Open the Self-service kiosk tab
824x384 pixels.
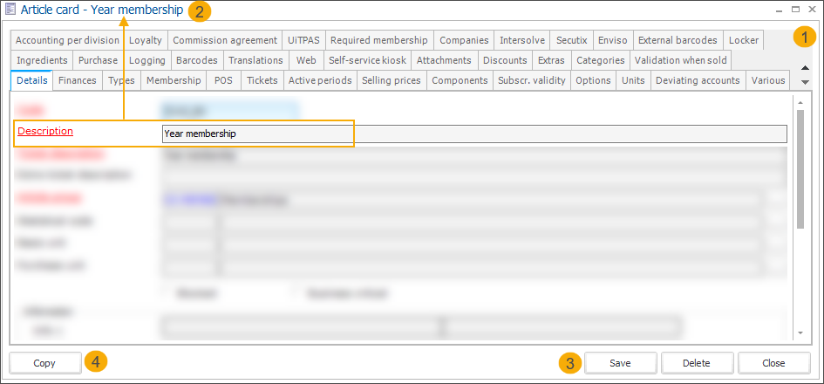367,60
